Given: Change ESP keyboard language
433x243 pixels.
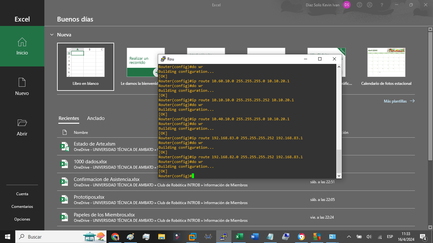Looking at the screenshot, I should pos(390,237).
